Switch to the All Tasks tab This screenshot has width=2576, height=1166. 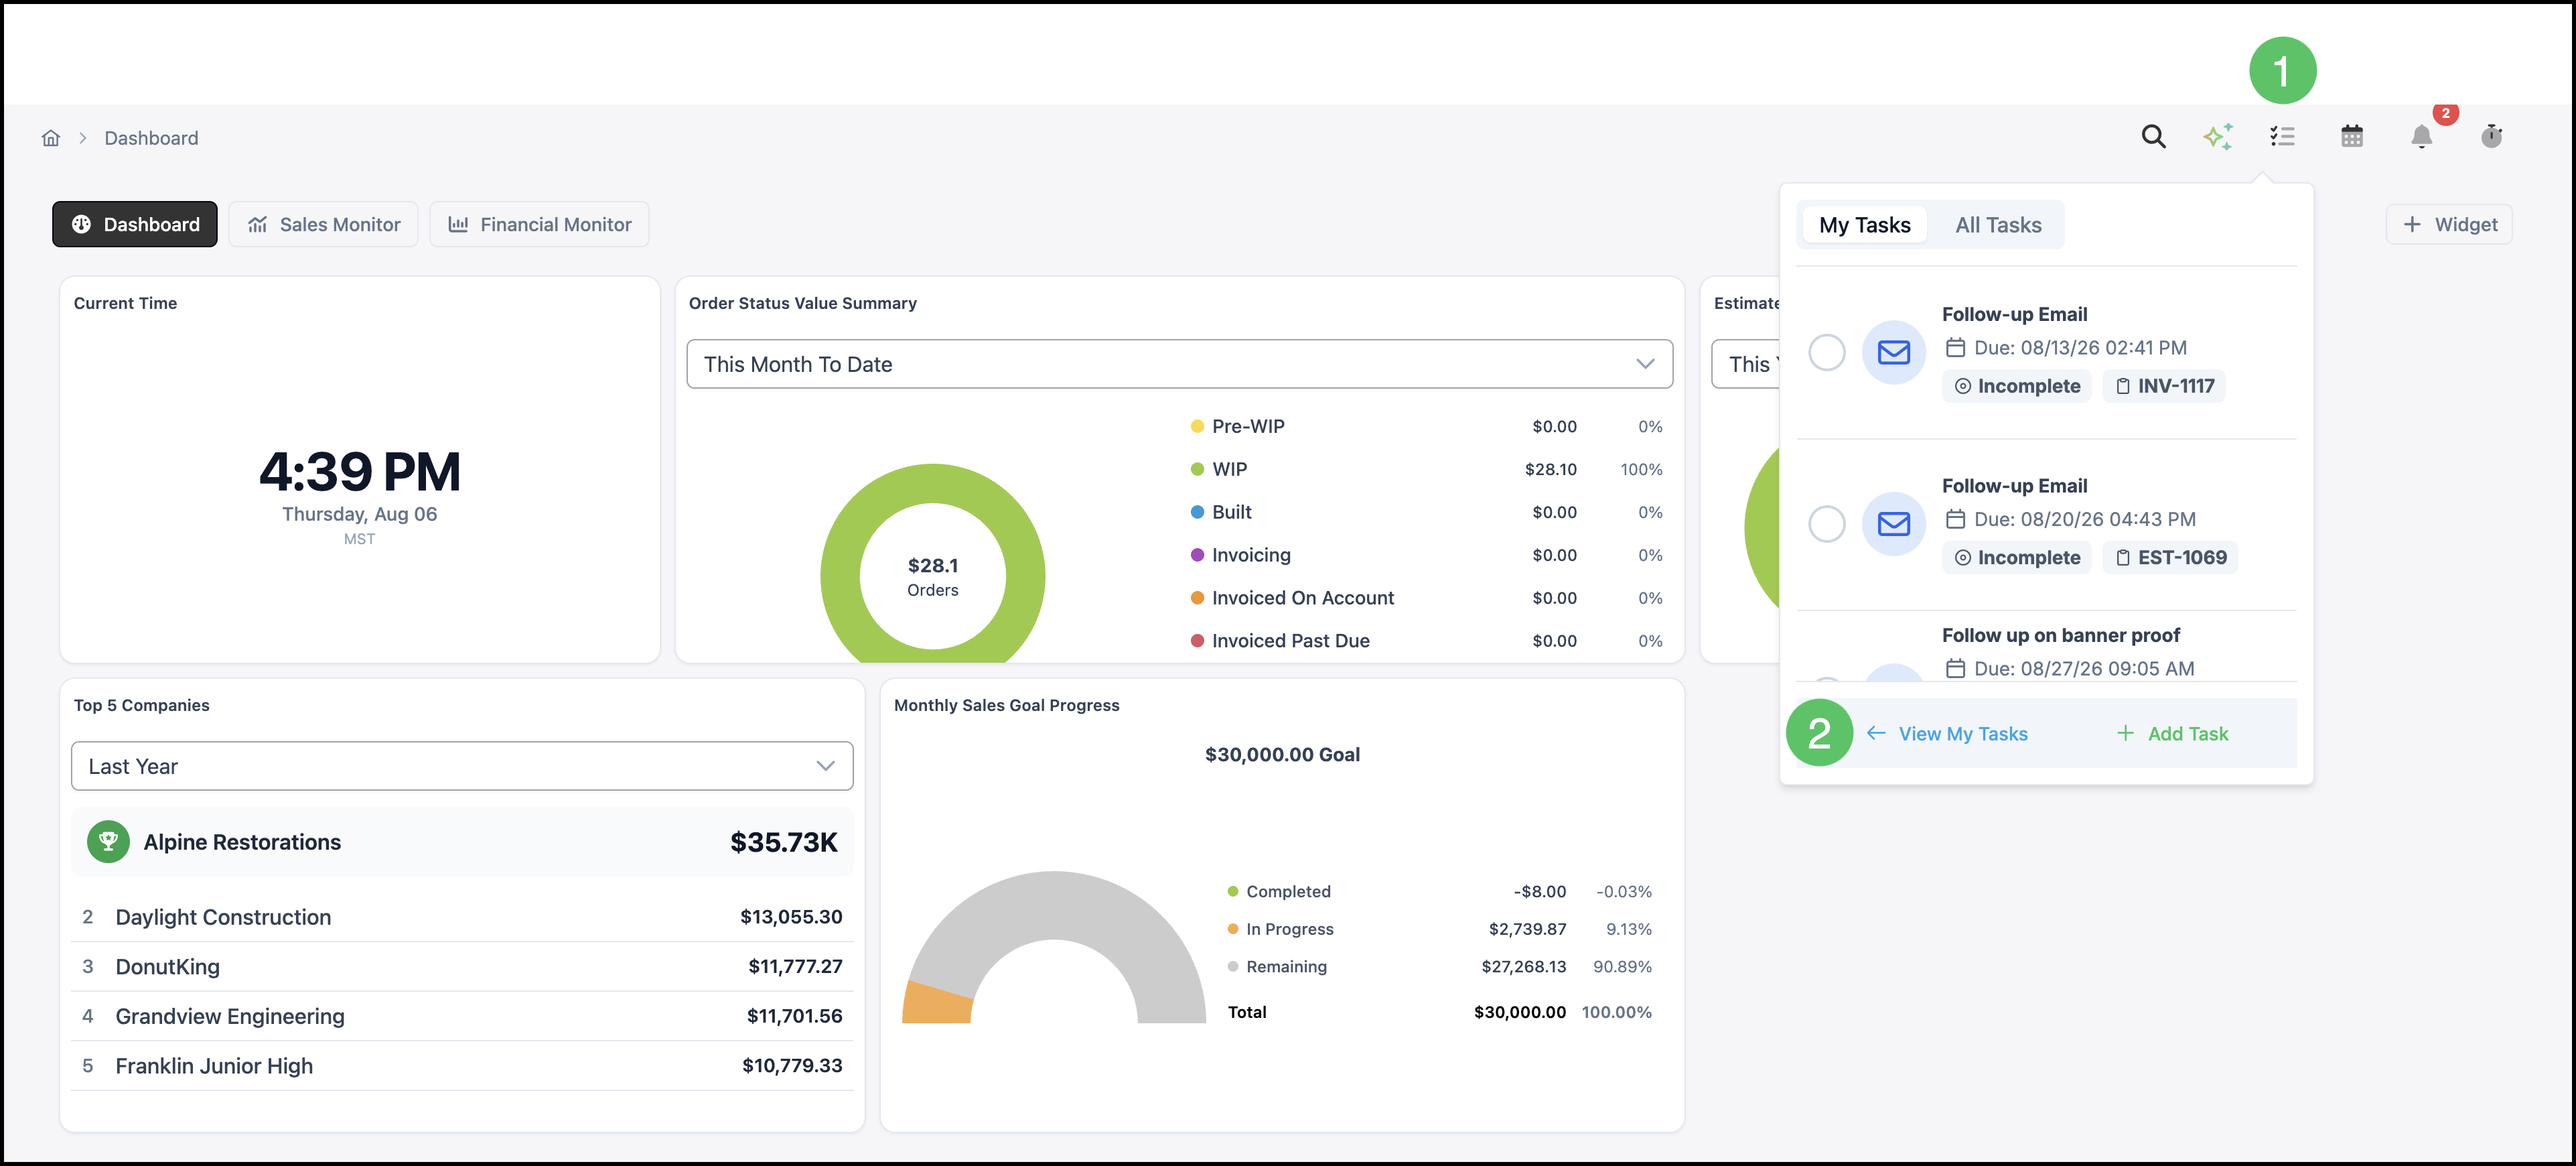[1997, 225]
